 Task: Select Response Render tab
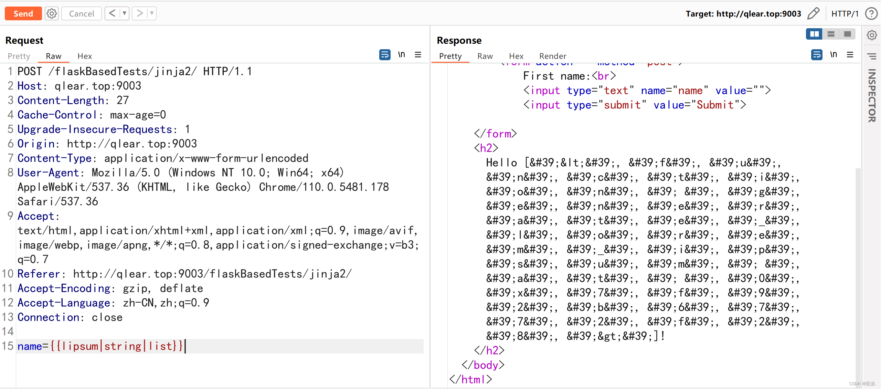553,56
